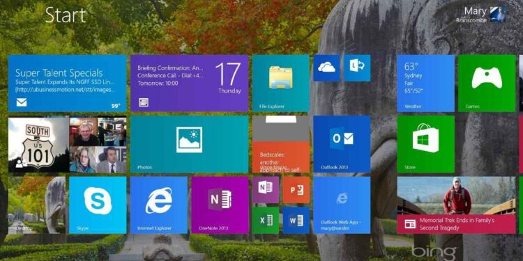
Task: Open the People tile with contact photos
Action: coord(67,144)
